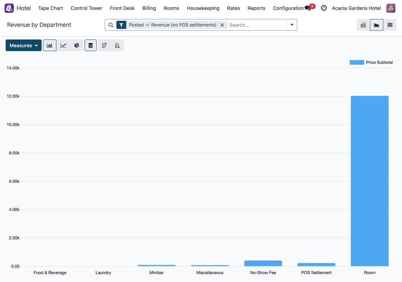Select pie chart mode
This screenshot has width=402, height=282.
click(x=77, y=45)
